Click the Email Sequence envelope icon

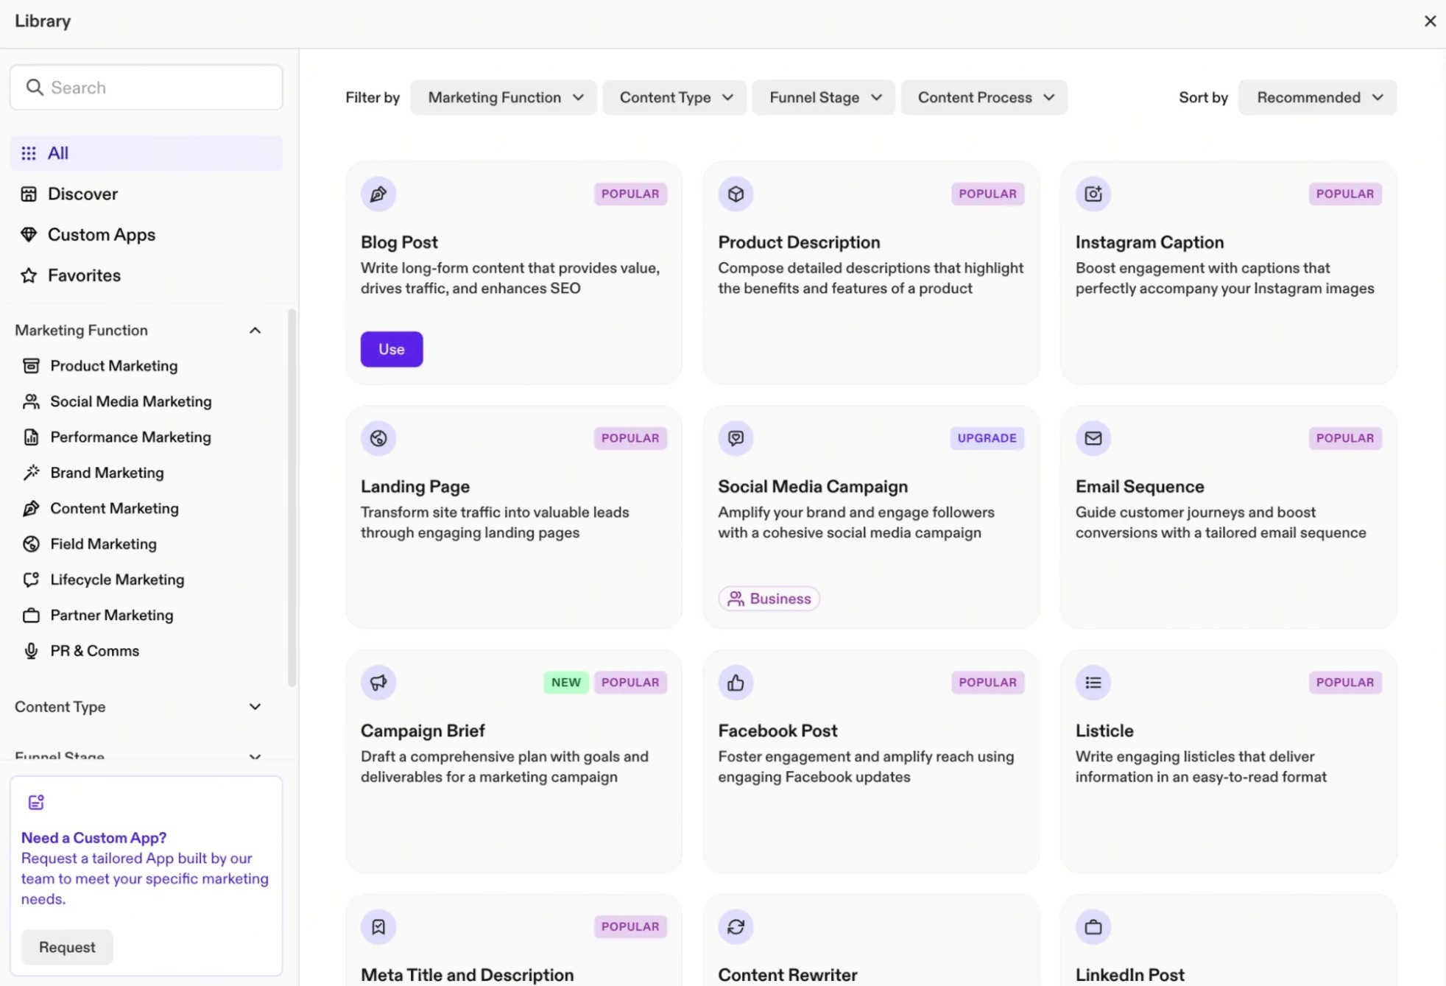[x=1093, y=438]
